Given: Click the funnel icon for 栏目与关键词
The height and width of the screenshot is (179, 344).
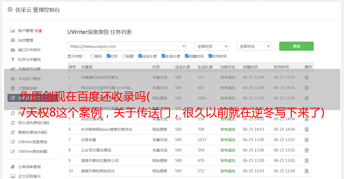Looking at the screenshot, I should pyautogui.click(x=13, y=59).
